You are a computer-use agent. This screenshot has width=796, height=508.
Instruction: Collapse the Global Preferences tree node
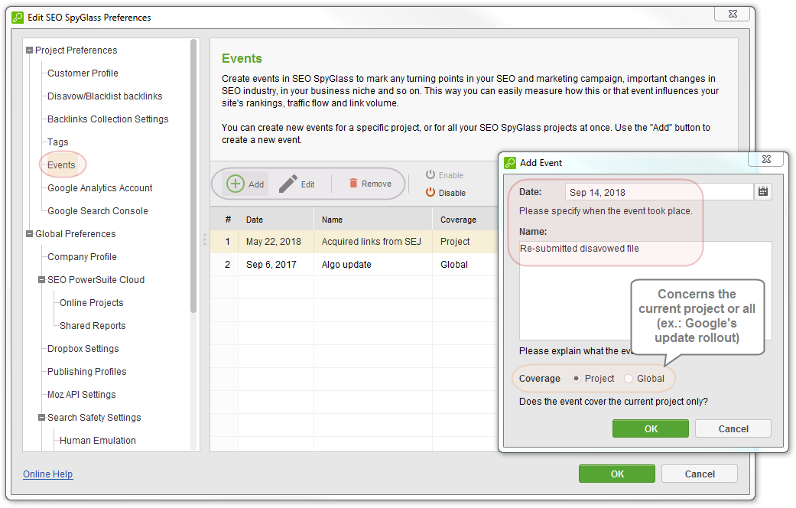pyautogui.click(x=30, y=233)
